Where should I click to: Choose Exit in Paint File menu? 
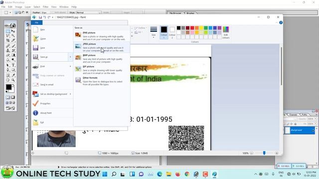point(52,122)
